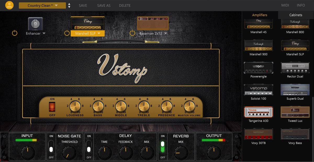Click the Presence knob on amp
The height and width of the screenshot is (162, 314).
pyautogui.click(x=167, y=106)
